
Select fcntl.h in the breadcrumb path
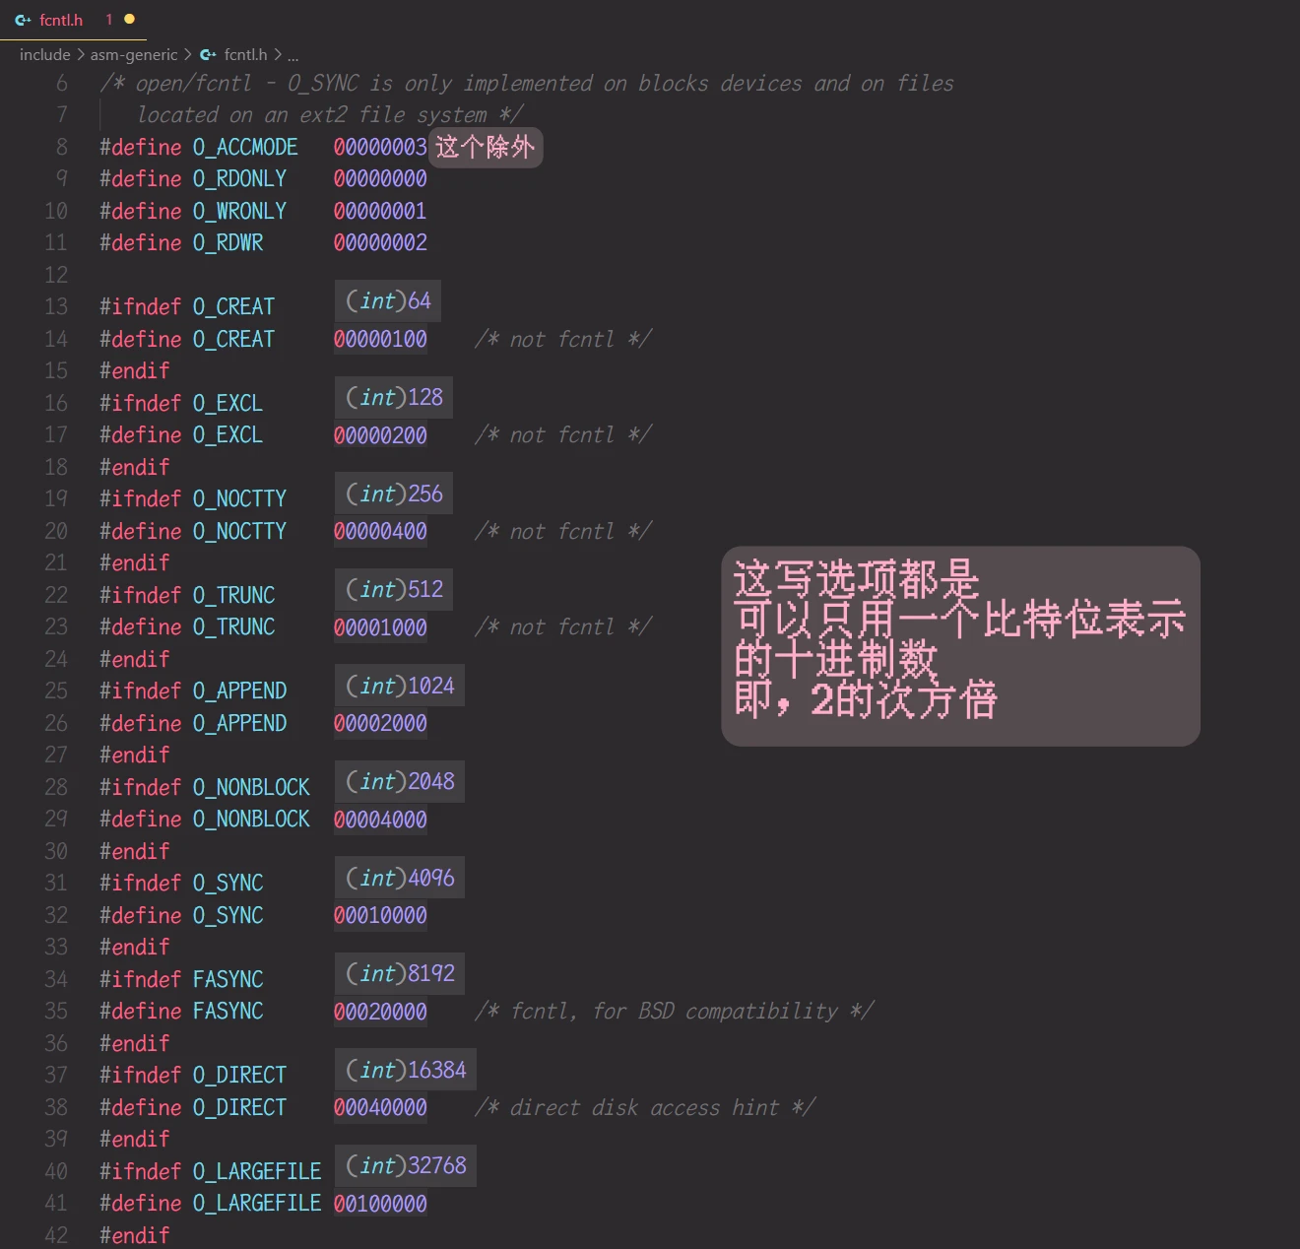[243, 54]
